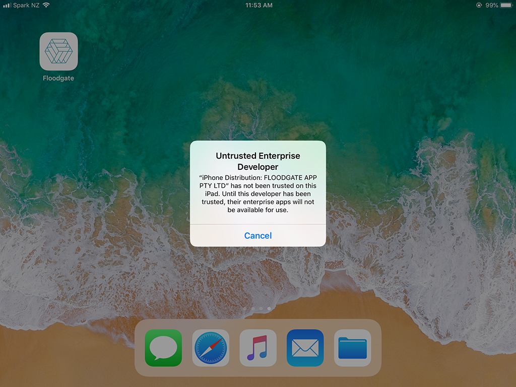The image size is (516, 387).
Task: Open the Music app in dock
Action: click(258, 348)
